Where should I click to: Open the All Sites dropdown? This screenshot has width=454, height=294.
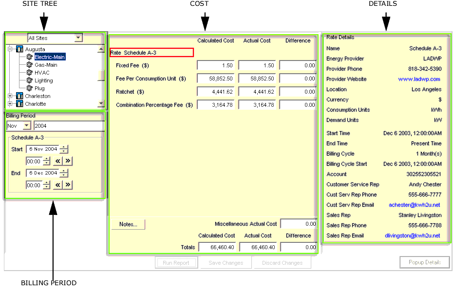(78, 38)
